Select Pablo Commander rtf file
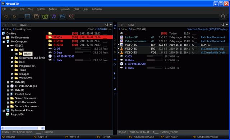Screen dimensions: 230x140 pyautogui.click(x=173, y=41)
